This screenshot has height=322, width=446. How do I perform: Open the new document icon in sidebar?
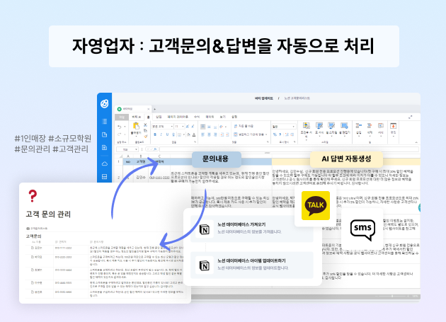click(104, 134)
